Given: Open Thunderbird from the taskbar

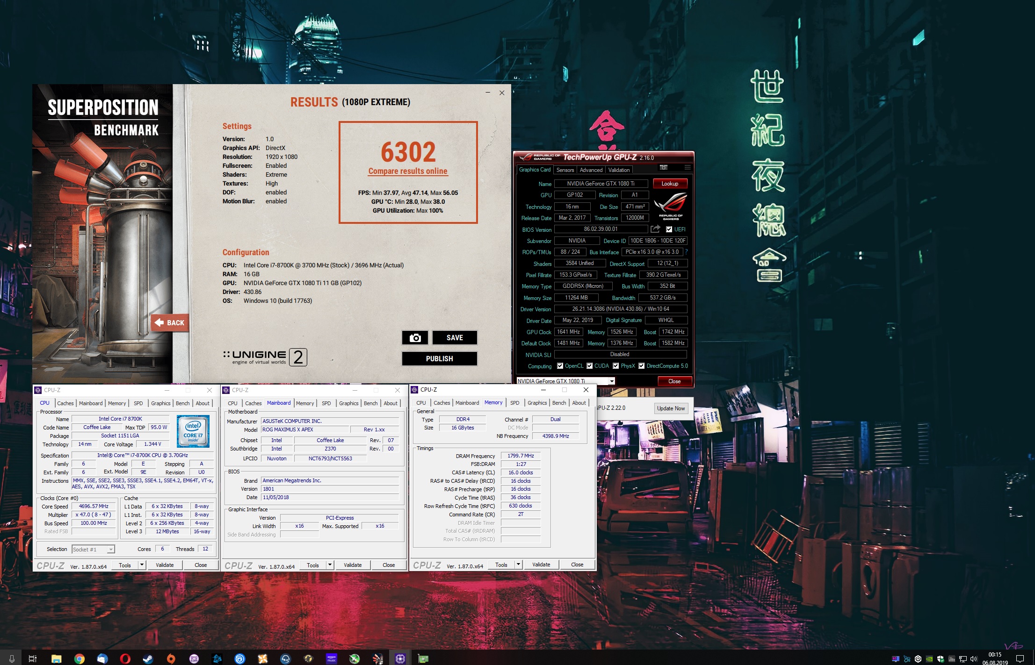Looking at the screenshot, I should point(102,658).
